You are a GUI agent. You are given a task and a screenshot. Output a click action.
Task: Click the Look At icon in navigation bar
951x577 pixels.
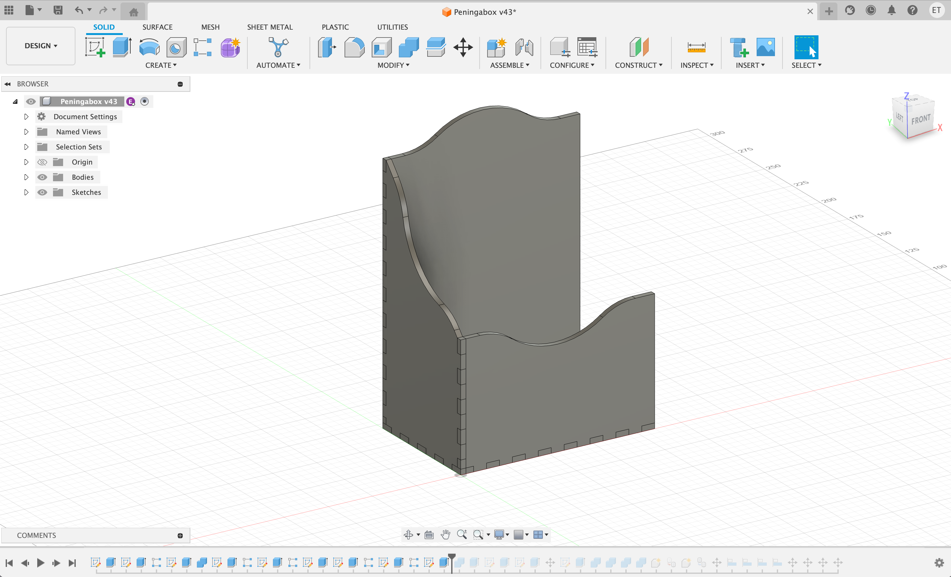[429, 534]
